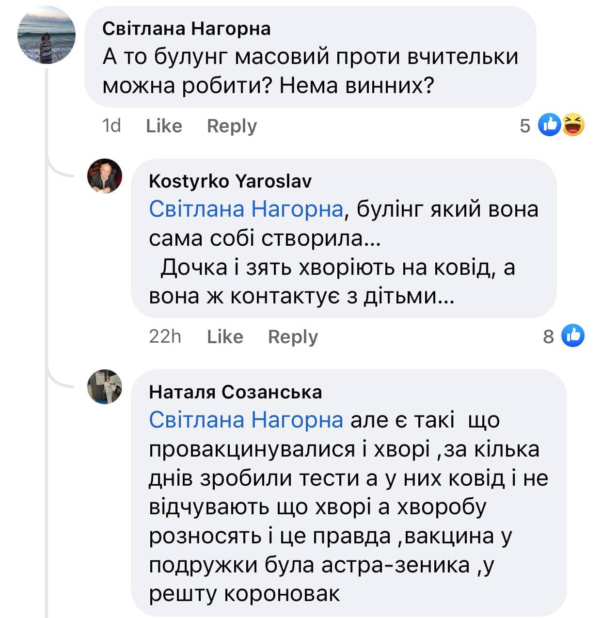The height and width of the screenshot is (618, 602).
Task: Like Kostyrko Yaroslav's reply
Action: coord(225,336)
